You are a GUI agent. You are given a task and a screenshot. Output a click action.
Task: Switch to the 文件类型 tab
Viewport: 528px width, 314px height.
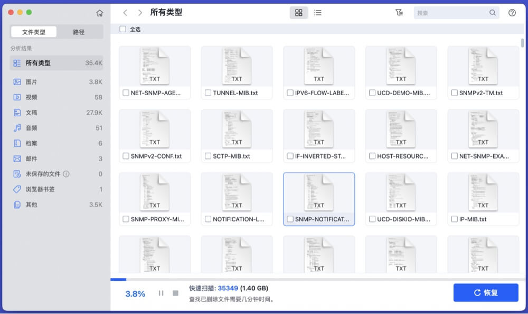pyautogui.click(x=33, y=32)
